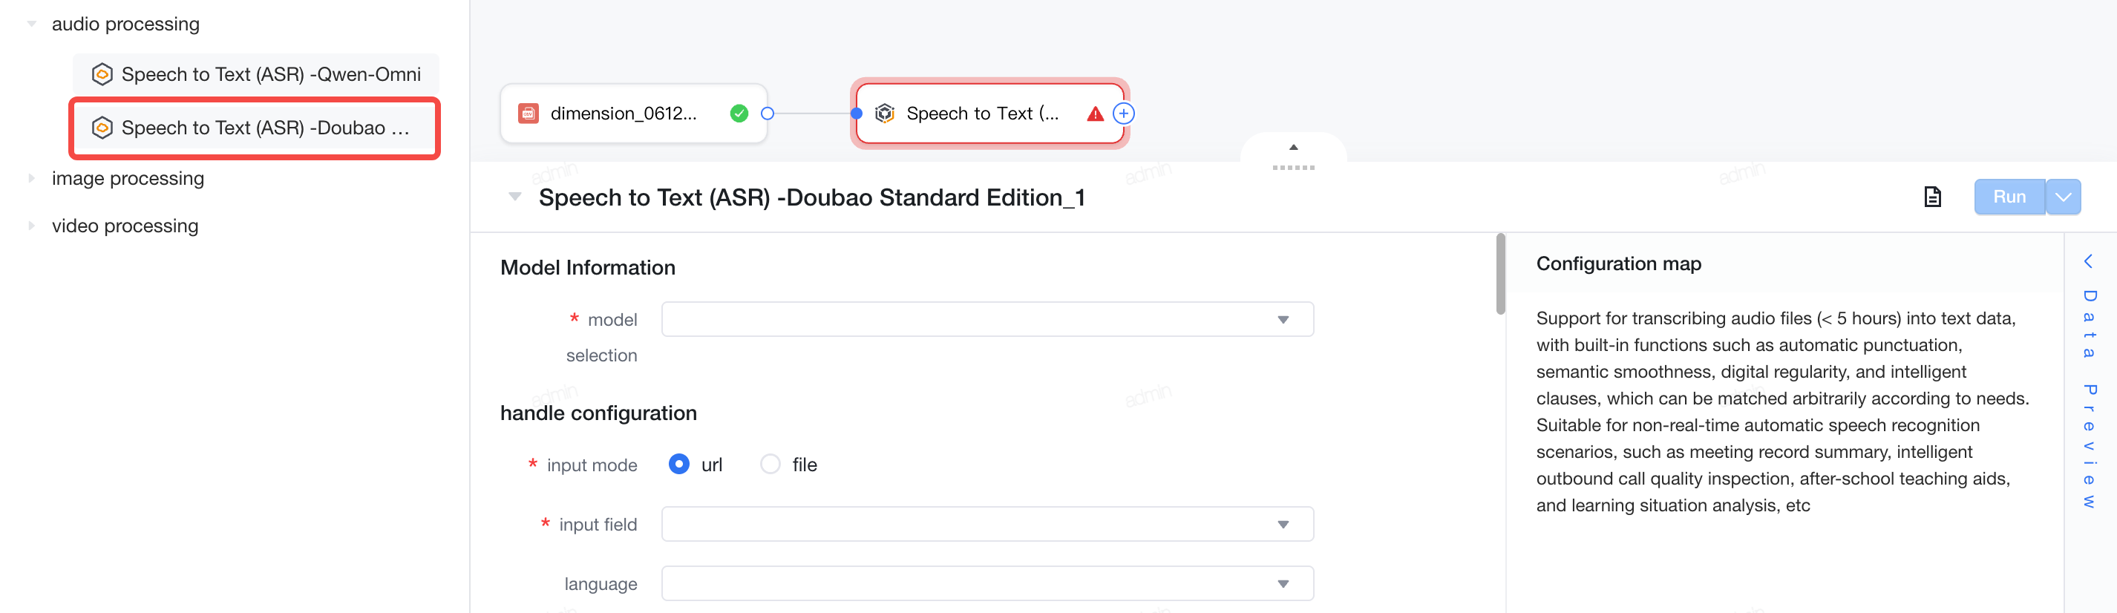
Task: Open the model selection dropdown
Action: pyautogui.click(x=987, y=320)
